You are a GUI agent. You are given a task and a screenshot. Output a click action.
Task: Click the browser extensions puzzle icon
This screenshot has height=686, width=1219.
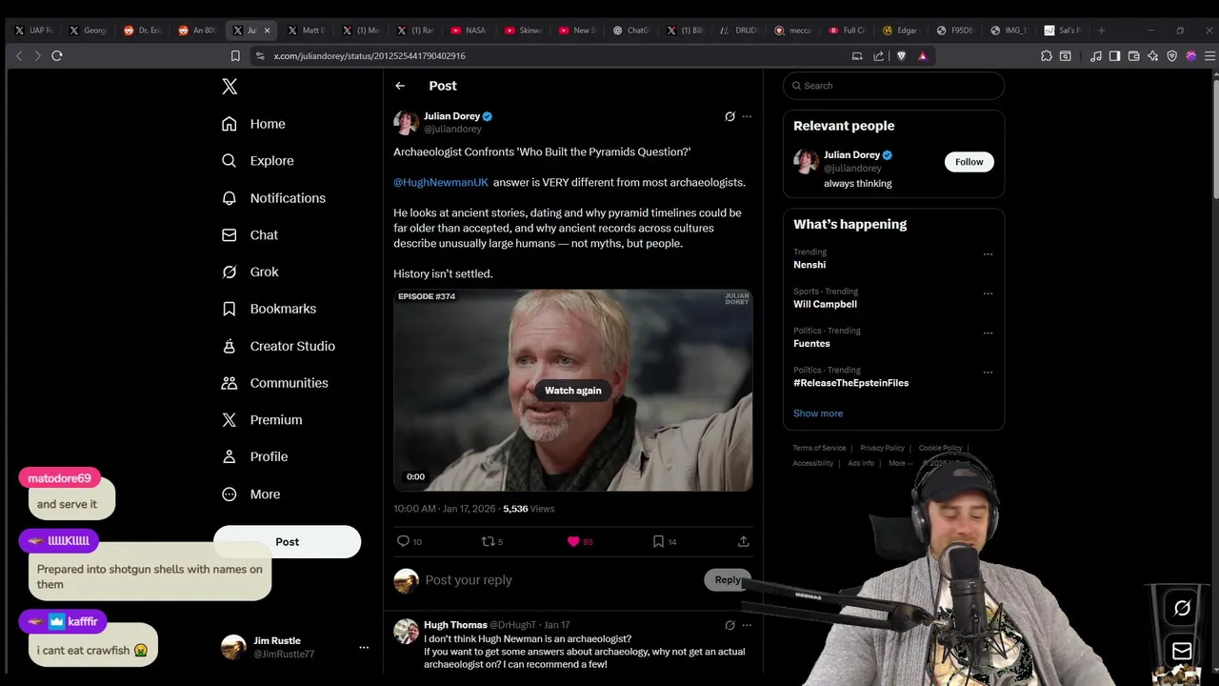coord(1047,56)
